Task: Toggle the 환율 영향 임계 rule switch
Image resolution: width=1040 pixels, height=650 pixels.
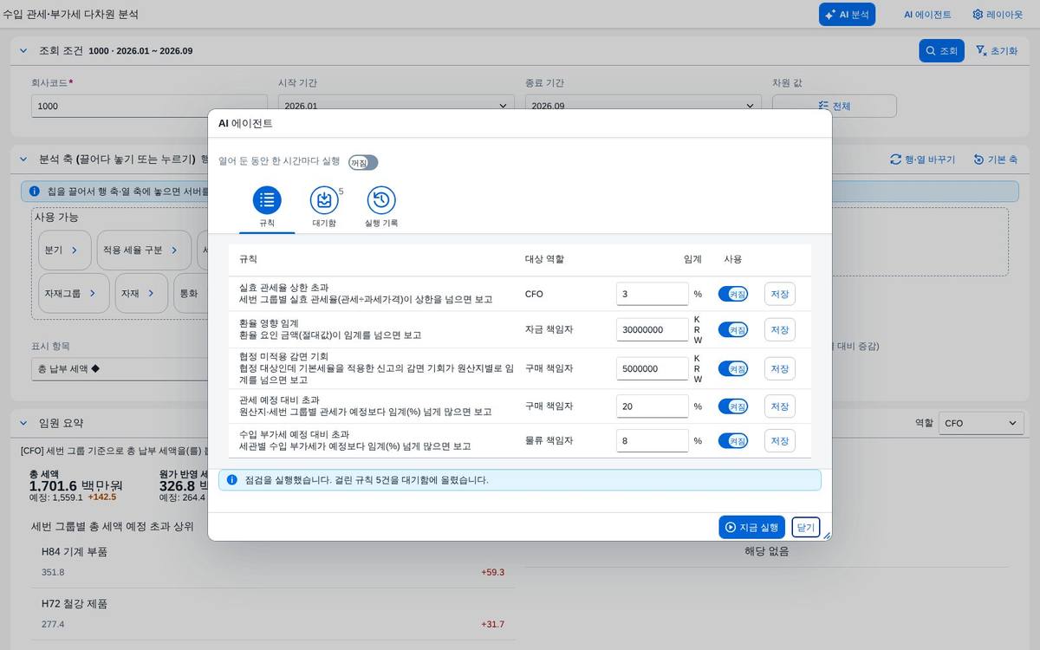Action: pyautogui.click(x=733, y=329)
